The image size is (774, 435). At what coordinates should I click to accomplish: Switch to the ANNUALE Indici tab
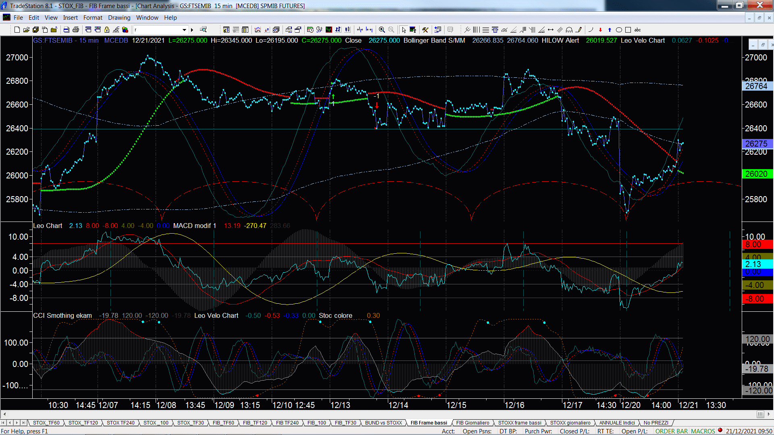coord(617,423)
